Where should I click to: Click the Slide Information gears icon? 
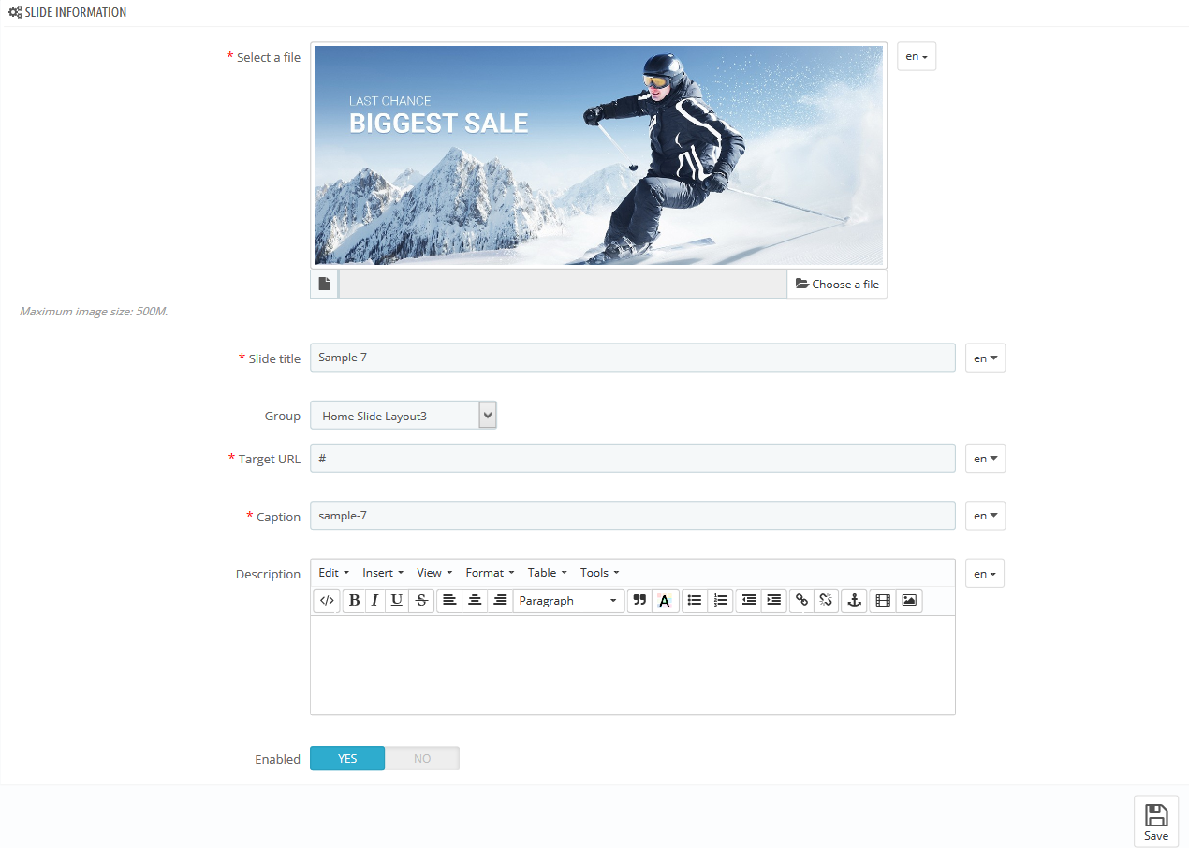(x=15, y=13)
